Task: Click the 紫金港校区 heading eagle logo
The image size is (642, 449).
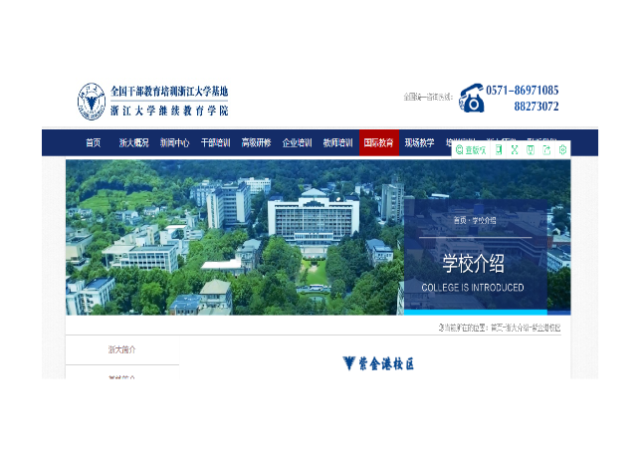Action: pyautogui.click(x=348, y=363)
